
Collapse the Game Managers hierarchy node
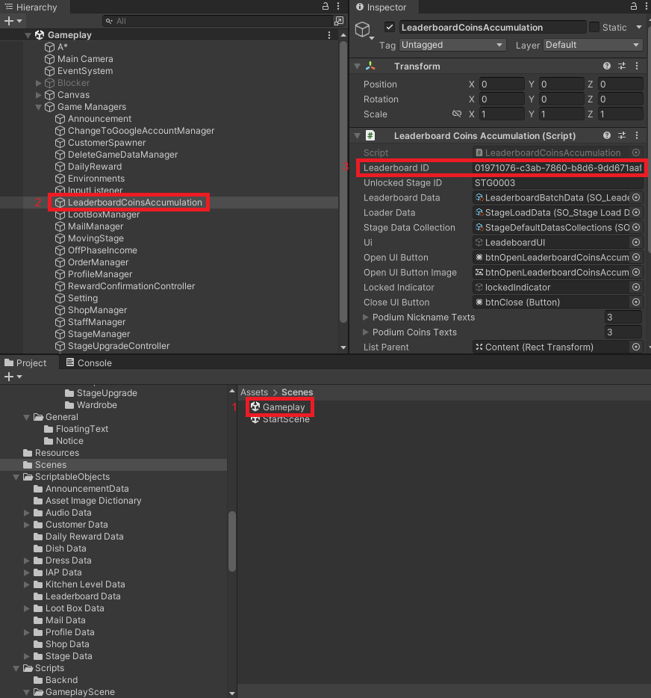coord(39,107)
